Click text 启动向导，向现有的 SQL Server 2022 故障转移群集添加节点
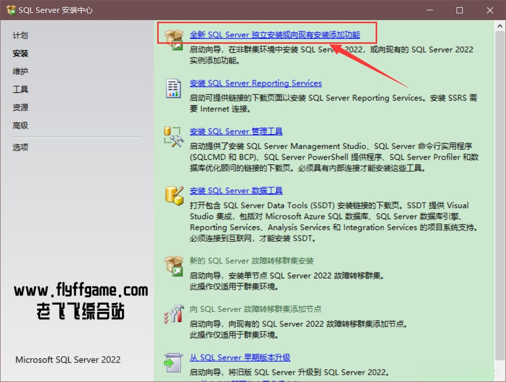This screenshot has width=506, height=382. [298, 324]
